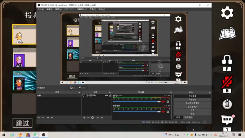Open the game map icon
The width and height of the screenshot is (245, 138).
pyautogui.click(x=227, y=33)
